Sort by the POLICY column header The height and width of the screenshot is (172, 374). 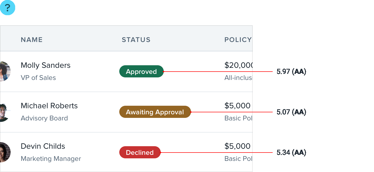[x=238, y=40]
